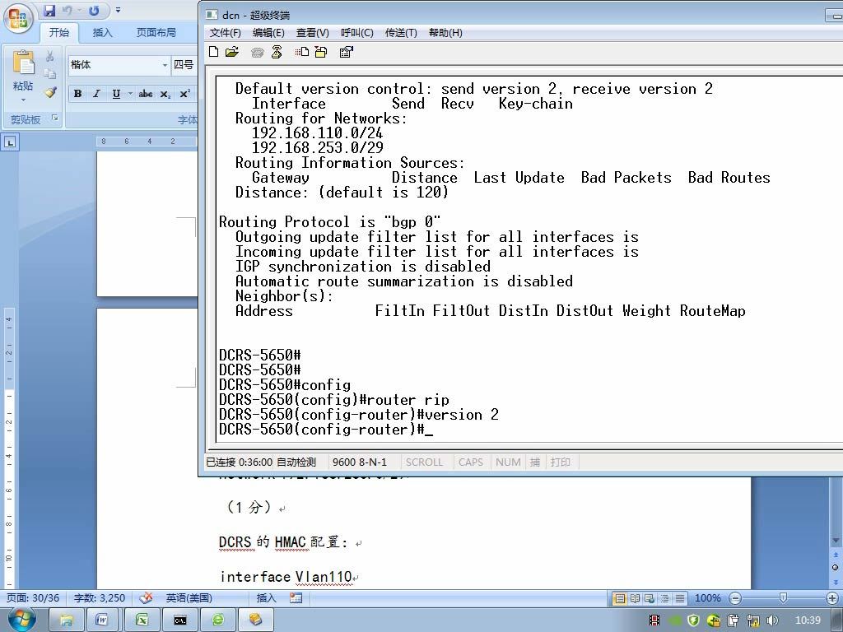Image resolution: width=843 pixels, height=632 pixels.
Task: Click the Undo arrow in Quick Access Toolbar
Action: (x=68, y=10)
